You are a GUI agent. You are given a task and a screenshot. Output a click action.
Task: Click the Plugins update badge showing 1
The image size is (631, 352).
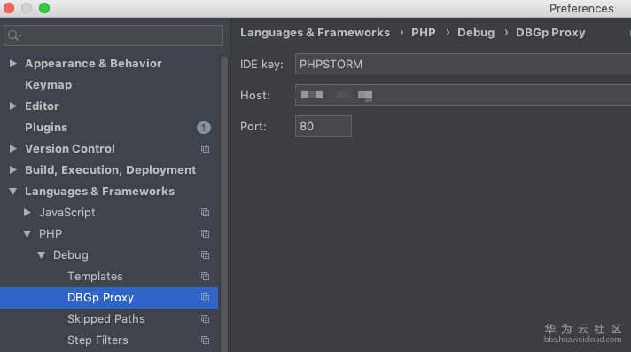coord(204,128)
